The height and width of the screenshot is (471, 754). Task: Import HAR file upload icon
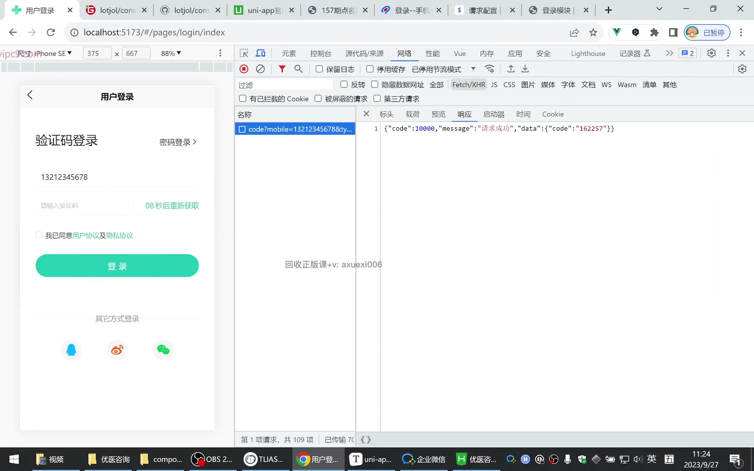pyautogui.click(x=511, y=69)
